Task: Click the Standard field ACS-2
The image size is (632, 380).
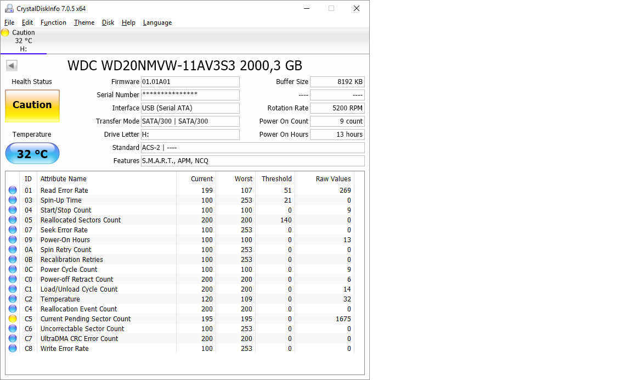Action: [253, 148]
